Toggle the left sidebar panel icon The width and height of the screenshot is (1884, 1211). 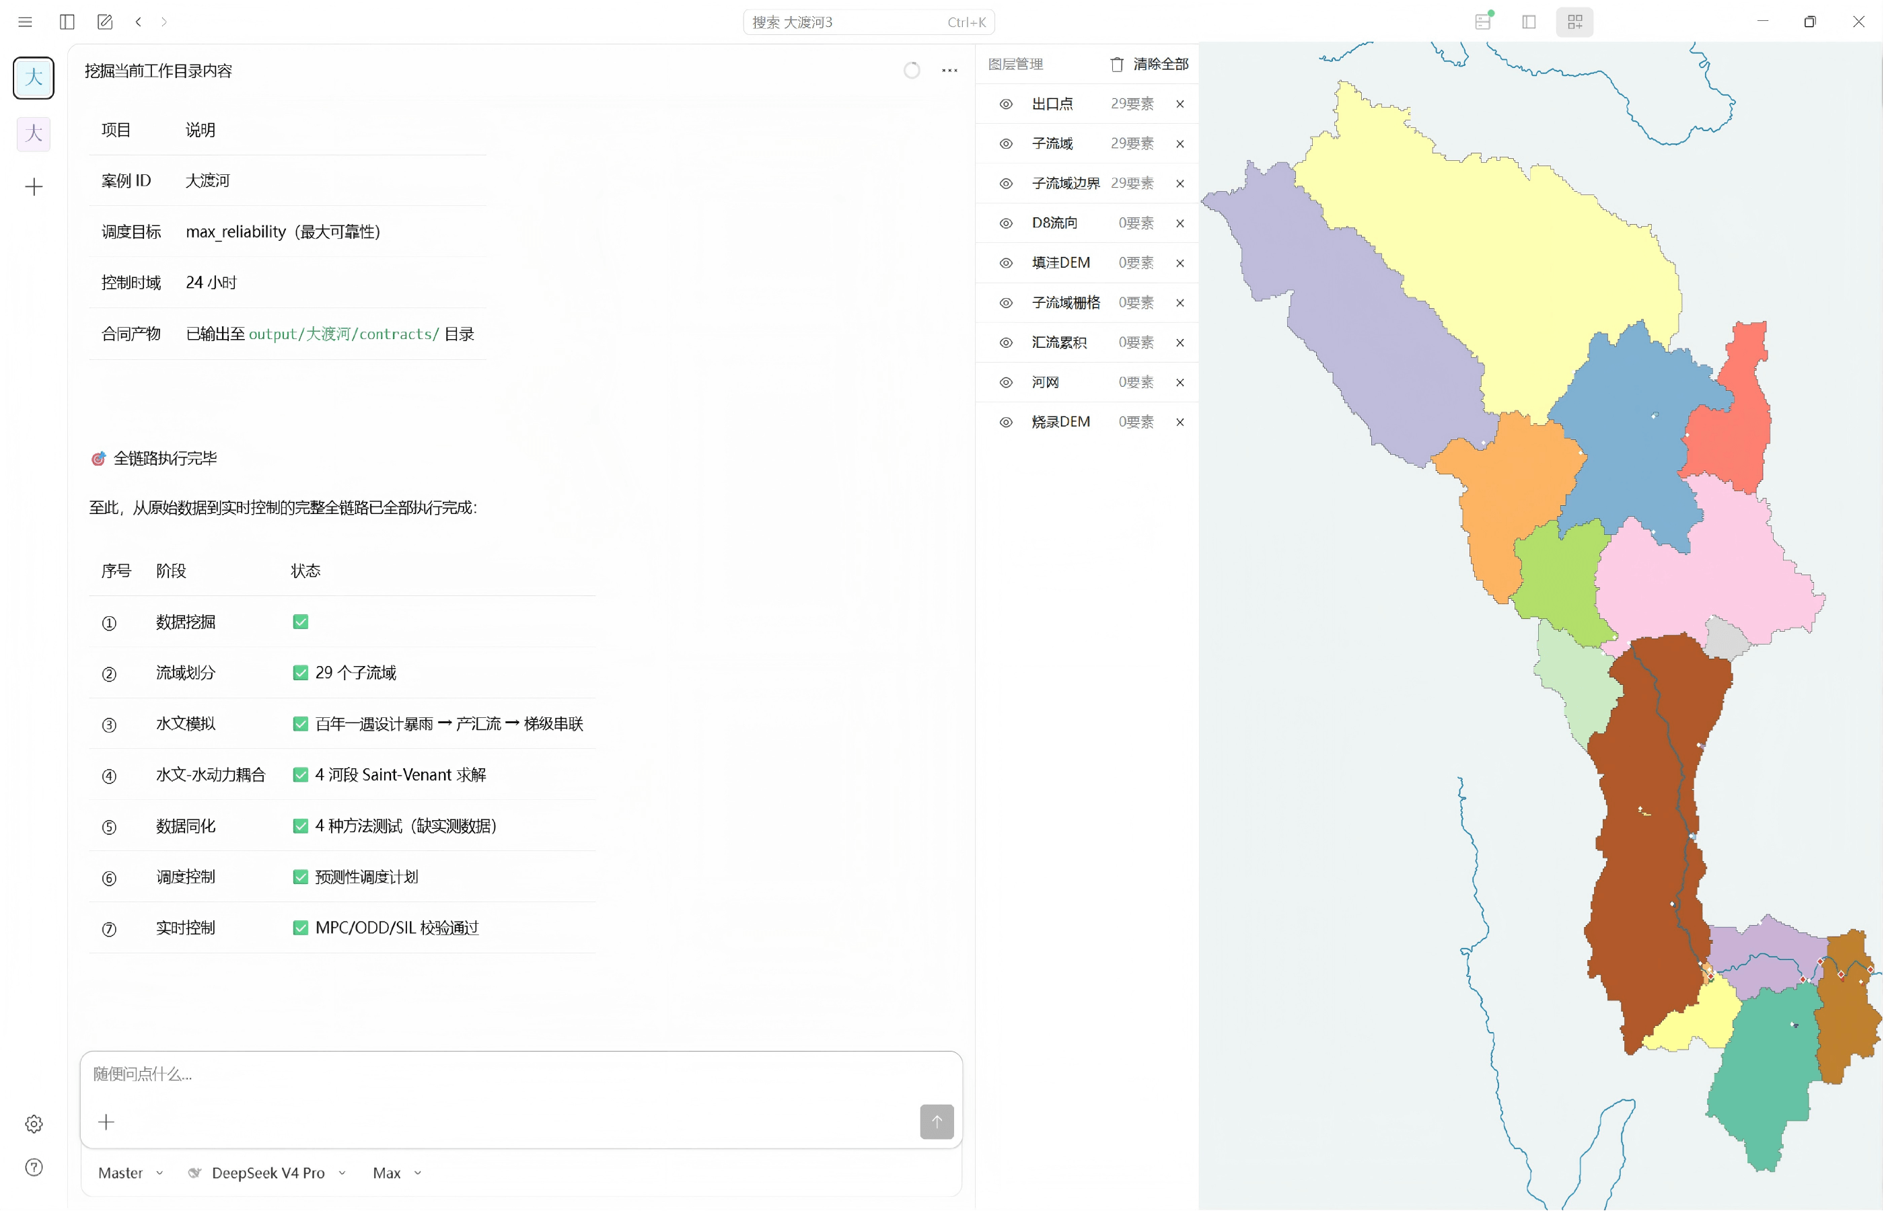point(67,22)
